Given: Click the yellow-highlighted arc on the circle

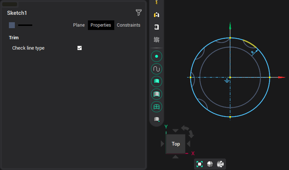Looking at the screenshot, I should (250, 44).
